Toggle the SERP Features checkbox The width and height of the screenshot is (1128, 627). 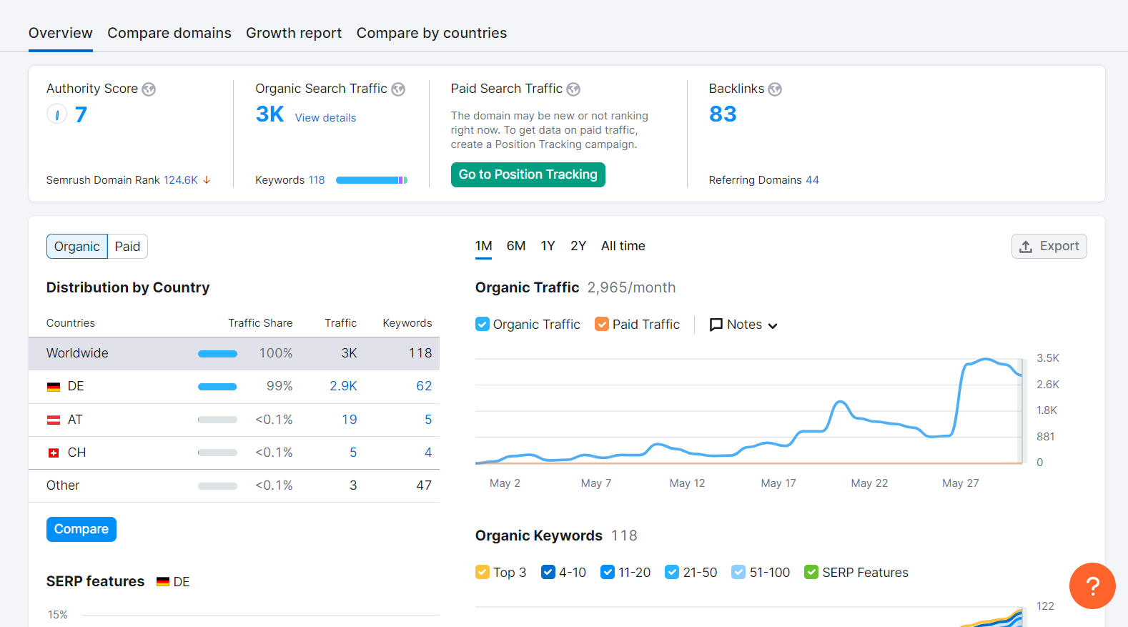coord(811,572)
